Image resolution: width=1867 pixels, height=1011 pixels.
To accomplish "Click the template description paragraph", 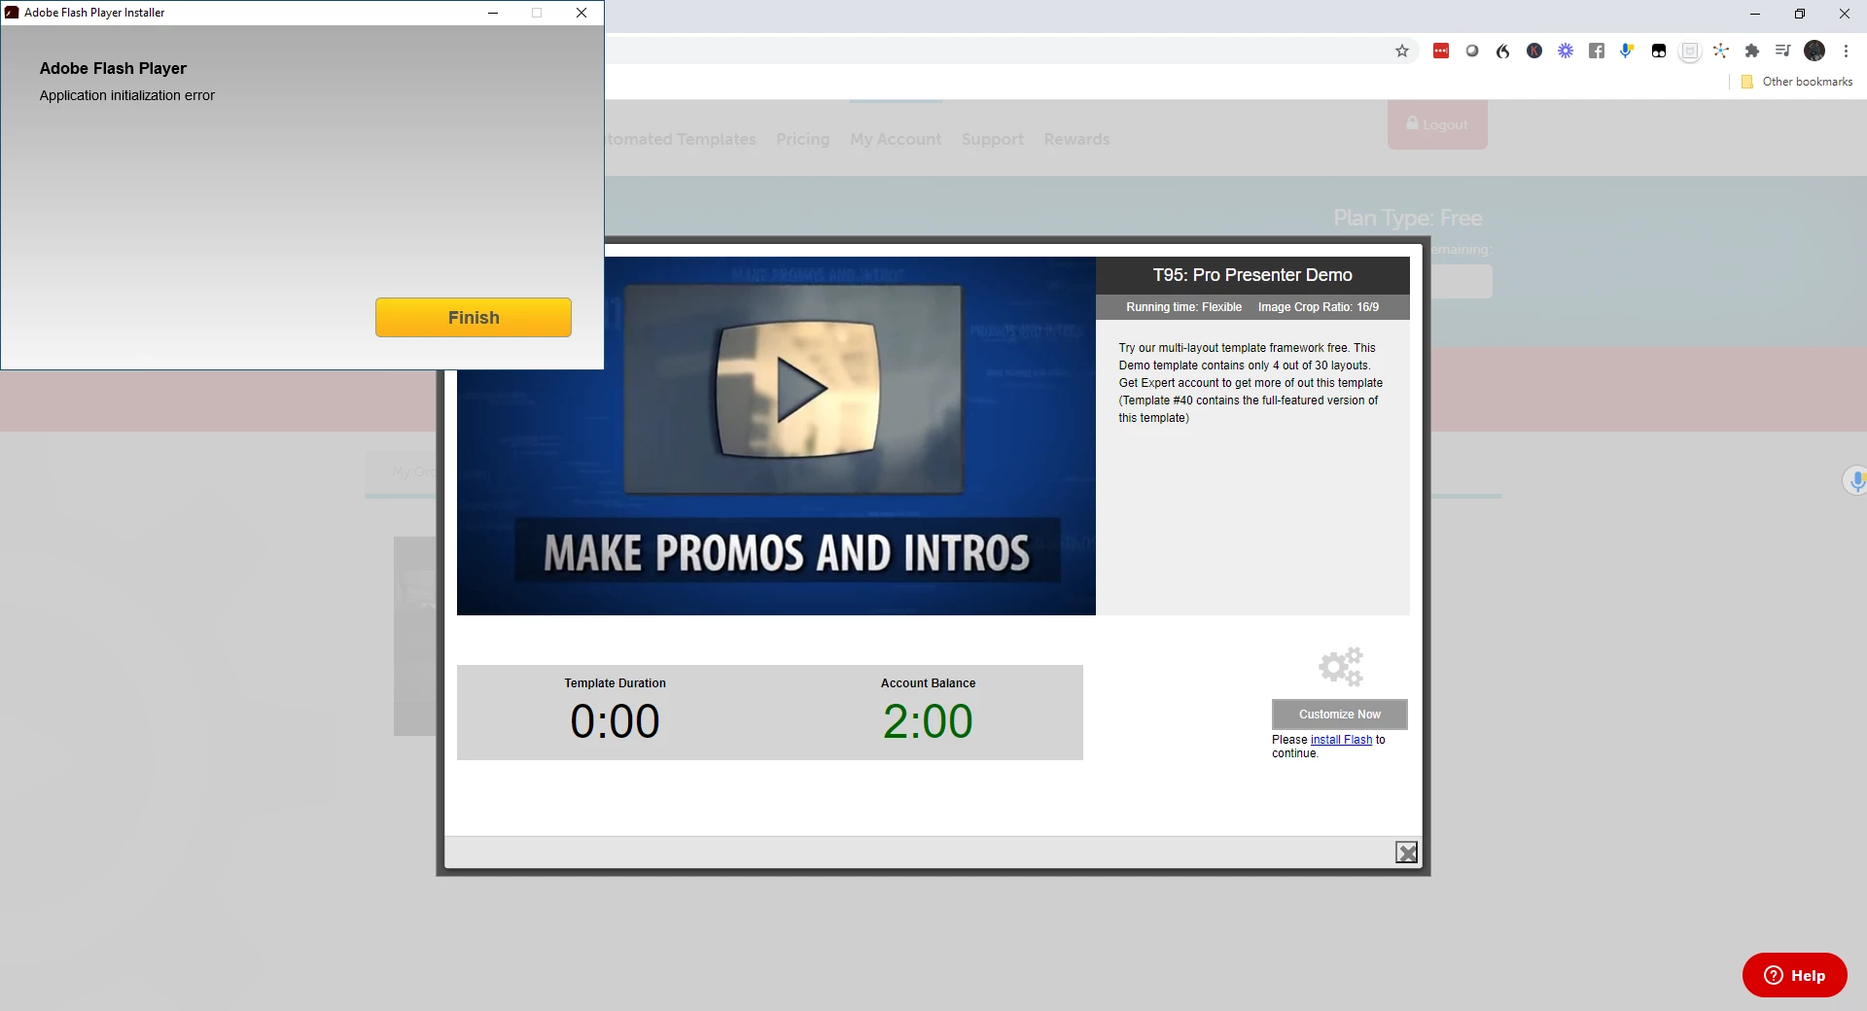I will (x=1251, y=383).
